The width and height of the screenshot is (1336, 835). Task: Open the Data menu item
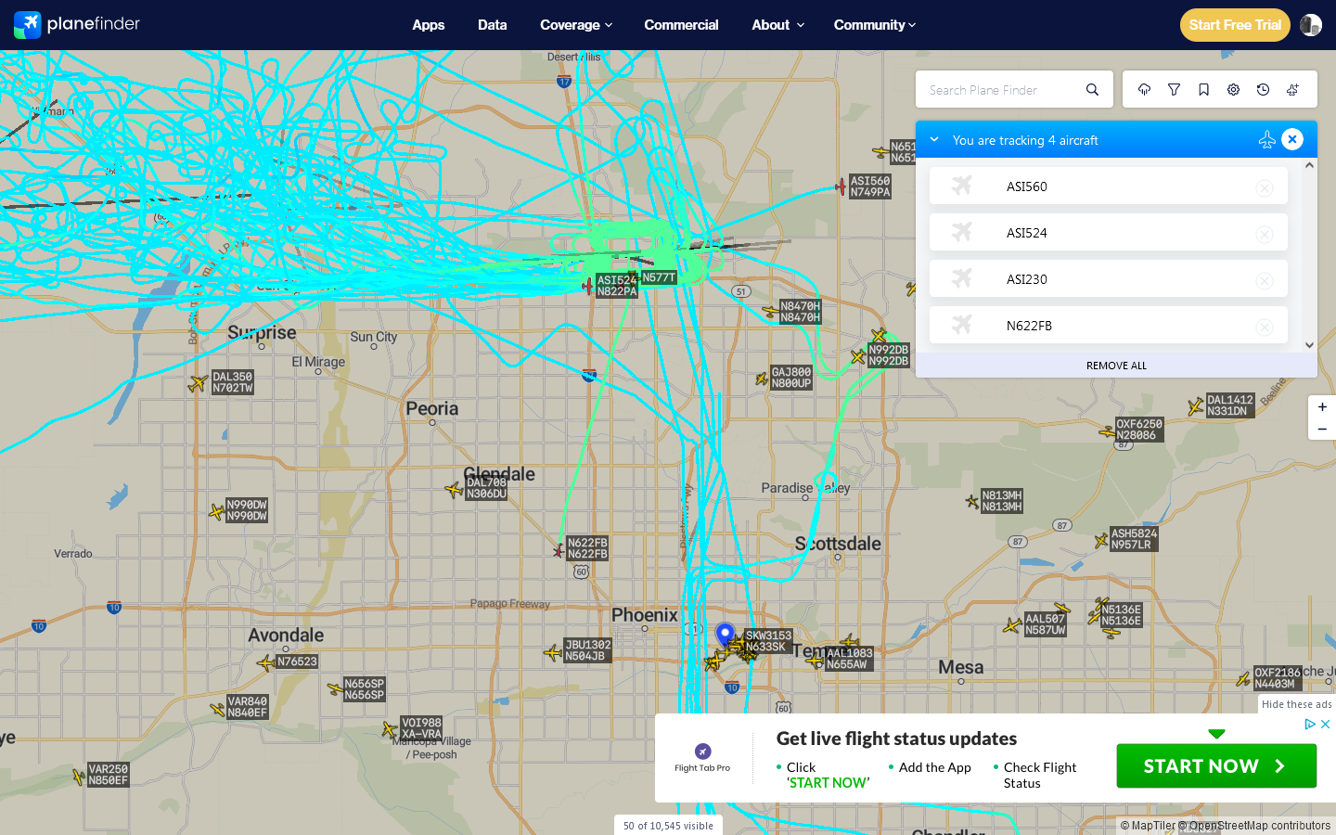(493, 25)
